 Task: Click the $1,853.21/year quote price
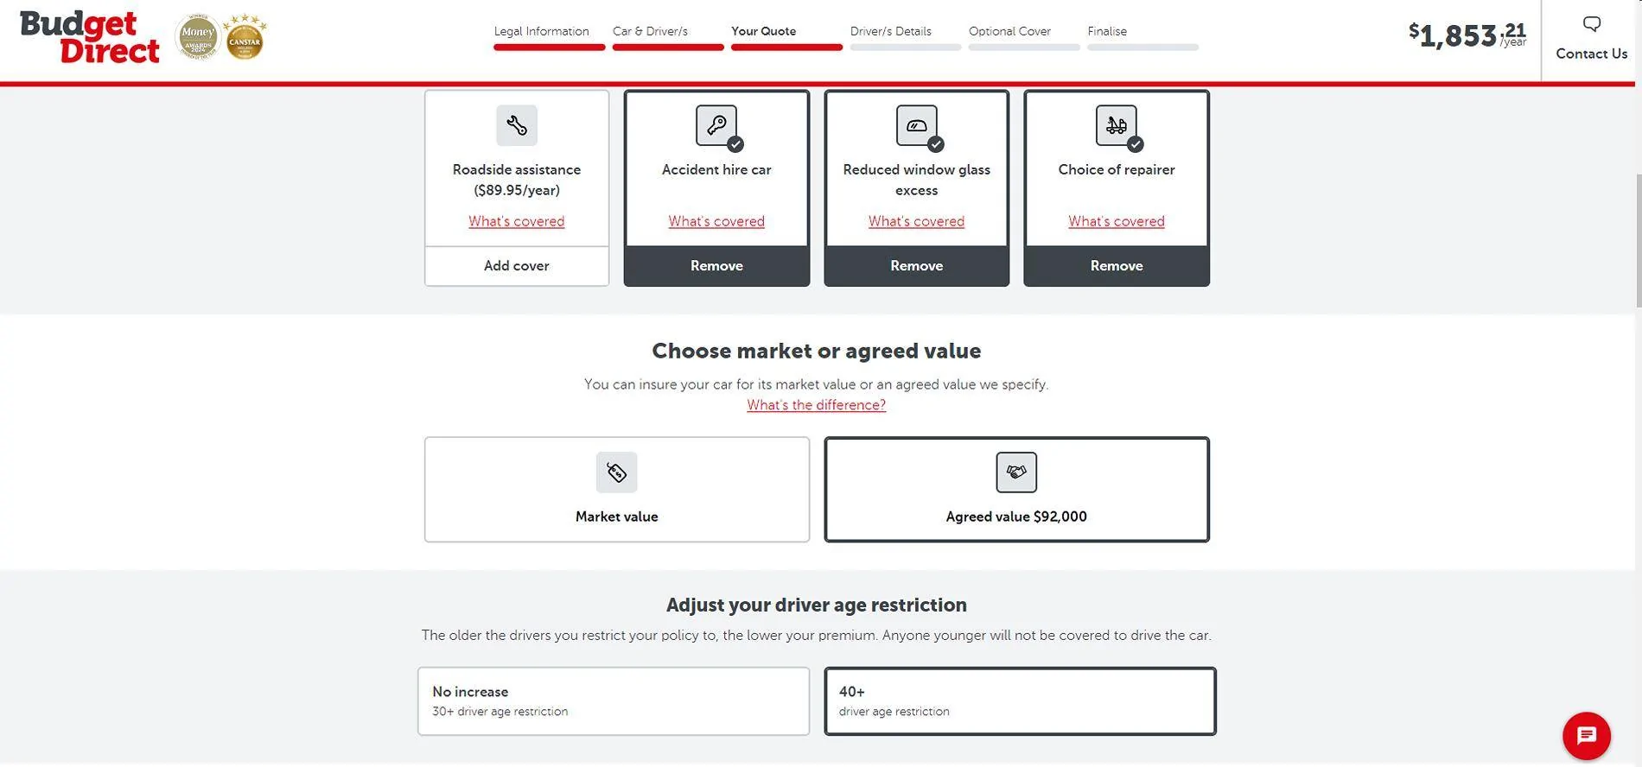click(1467, 35)
